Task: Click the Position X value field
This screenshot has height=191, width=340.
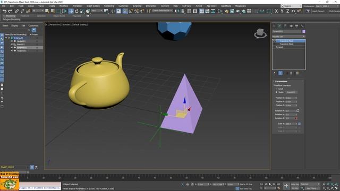Action: coord(291,98)
